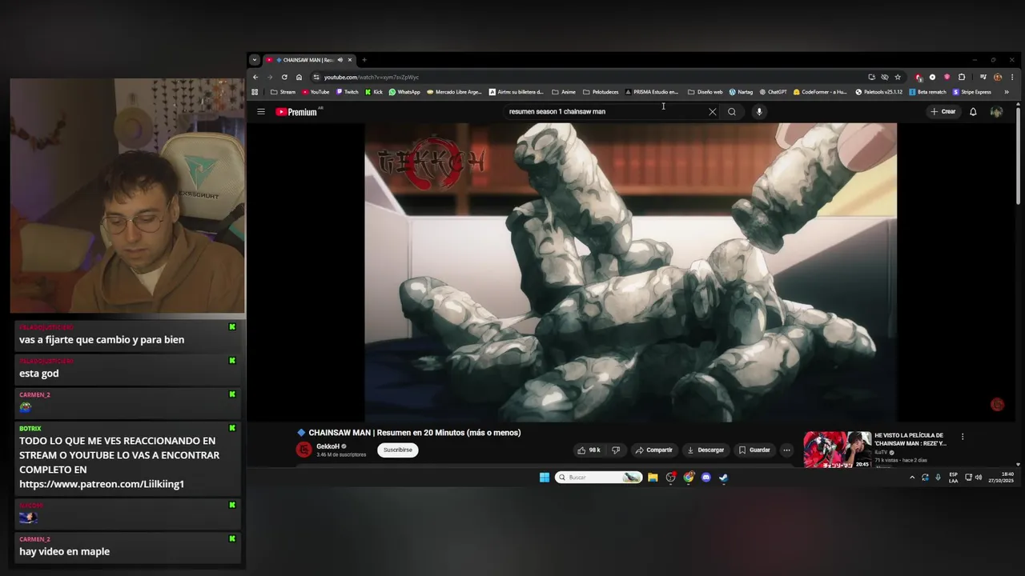This screenshot has width=1025, height=576.
Task: Click Compartir to share video
Action: pyautogui.click(x=654, y=450)
